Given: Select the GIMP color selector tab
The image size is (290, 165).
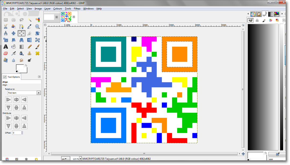Looking at the screenshot, I should coord(251,20).
